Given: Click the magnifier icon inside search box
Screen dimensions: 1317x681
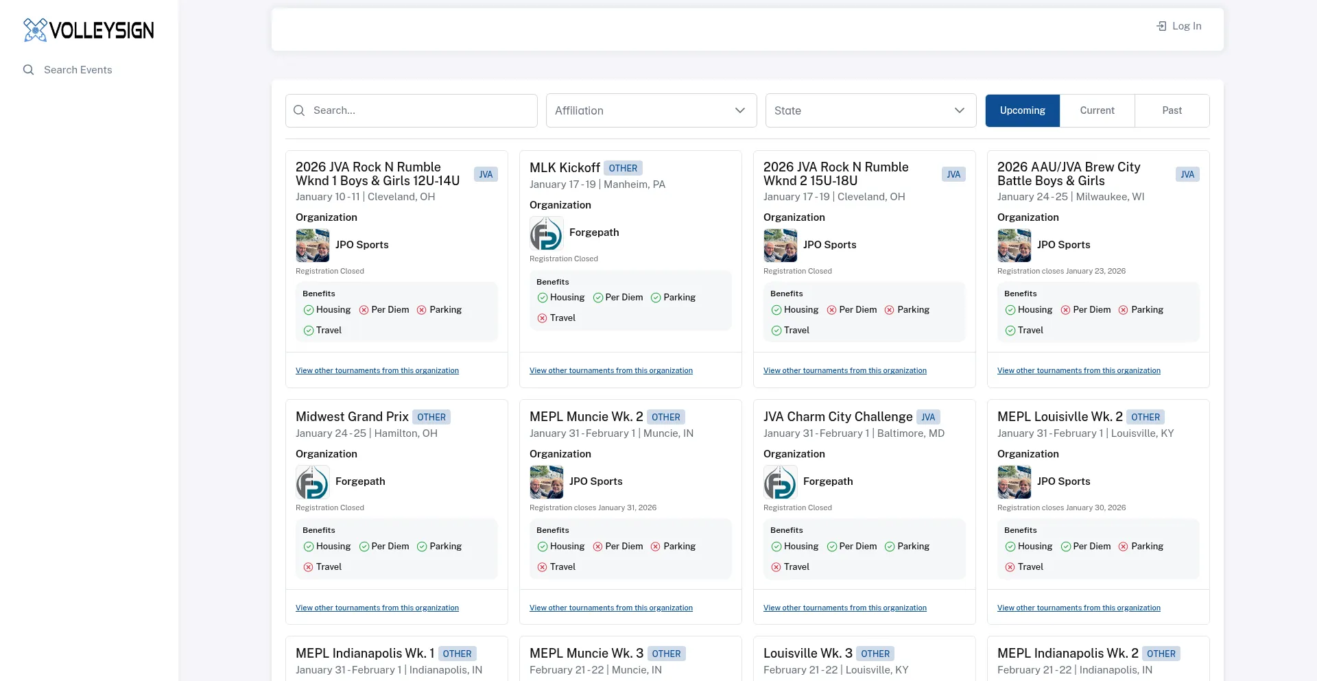Looking at the screenshot, I should pos(299,110).
